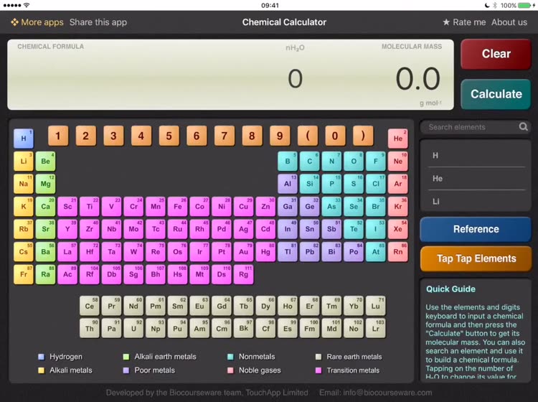Calculate the molecular mass
Screen dimensions: 538x402
496,94
